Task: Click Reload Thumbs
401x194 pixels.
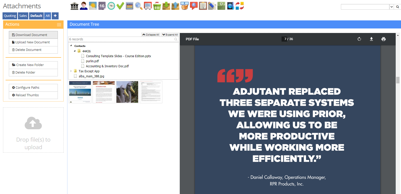Action: (x=33, y=95)
